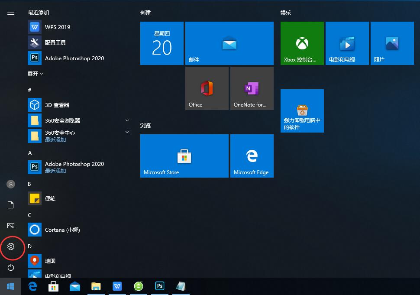420x295 pixels.
Task: Open the Microsoft Store tile
Action: click(x=184, y=156)
